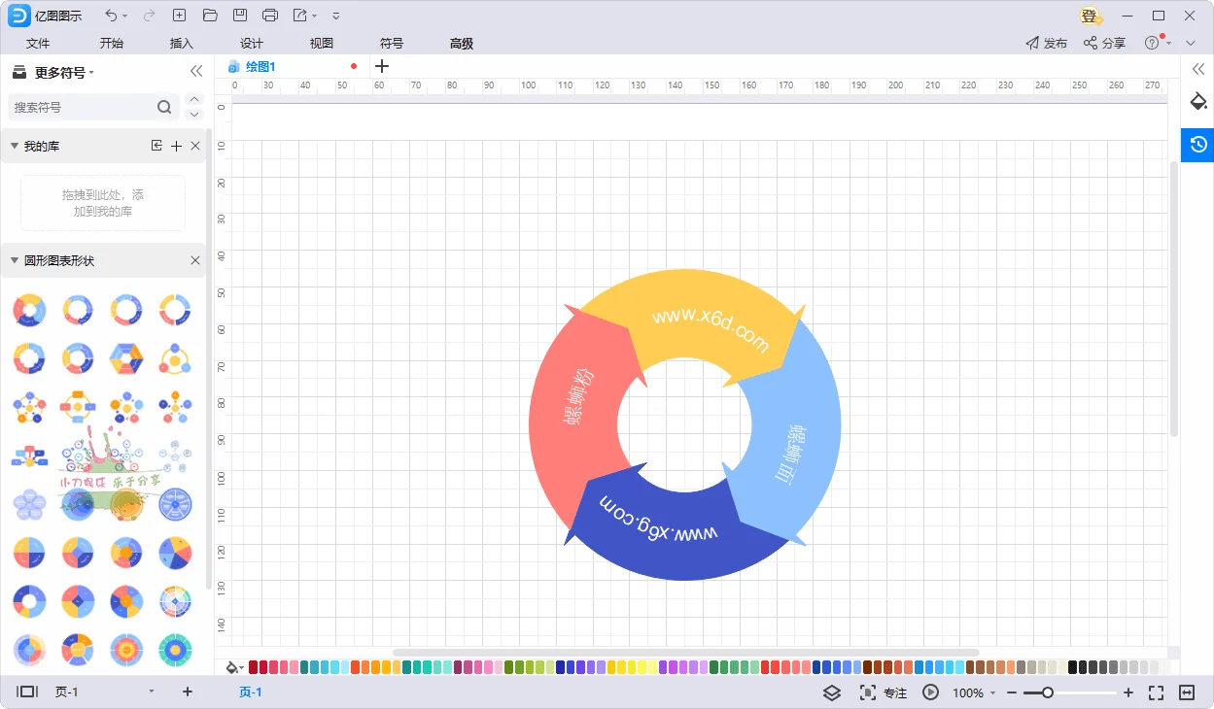The width and height of the screenshot is (1214, 709).
Task: Open the layers icon in the status bar
Action: coord(832,692)
